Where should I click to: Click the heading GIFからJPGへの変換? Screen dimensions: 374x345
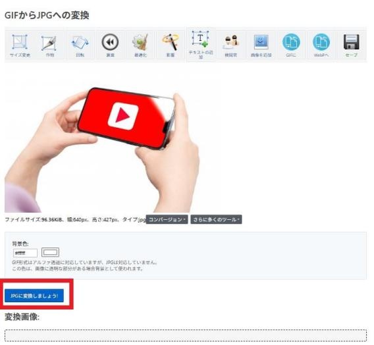tap(47, 15)
